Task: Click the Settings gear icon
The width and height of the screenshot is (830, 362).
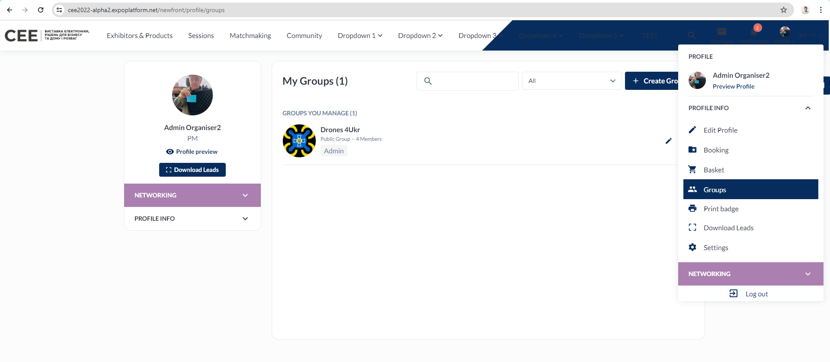Action: click(x=692, y=248)
